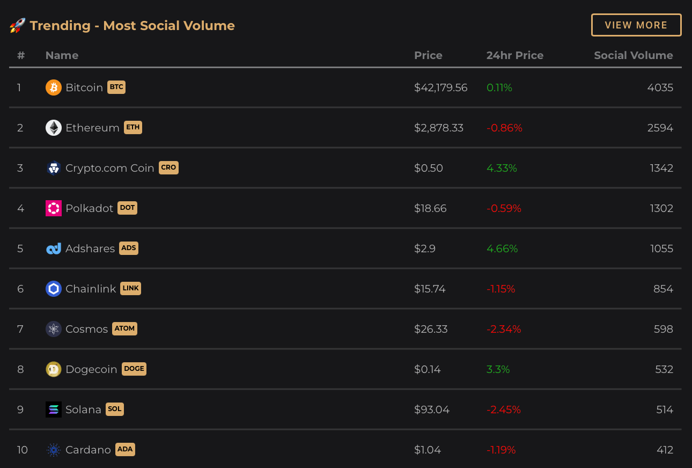692x468 pixels.
Task: Click the Price column header
Action: (x=428, y=55)
